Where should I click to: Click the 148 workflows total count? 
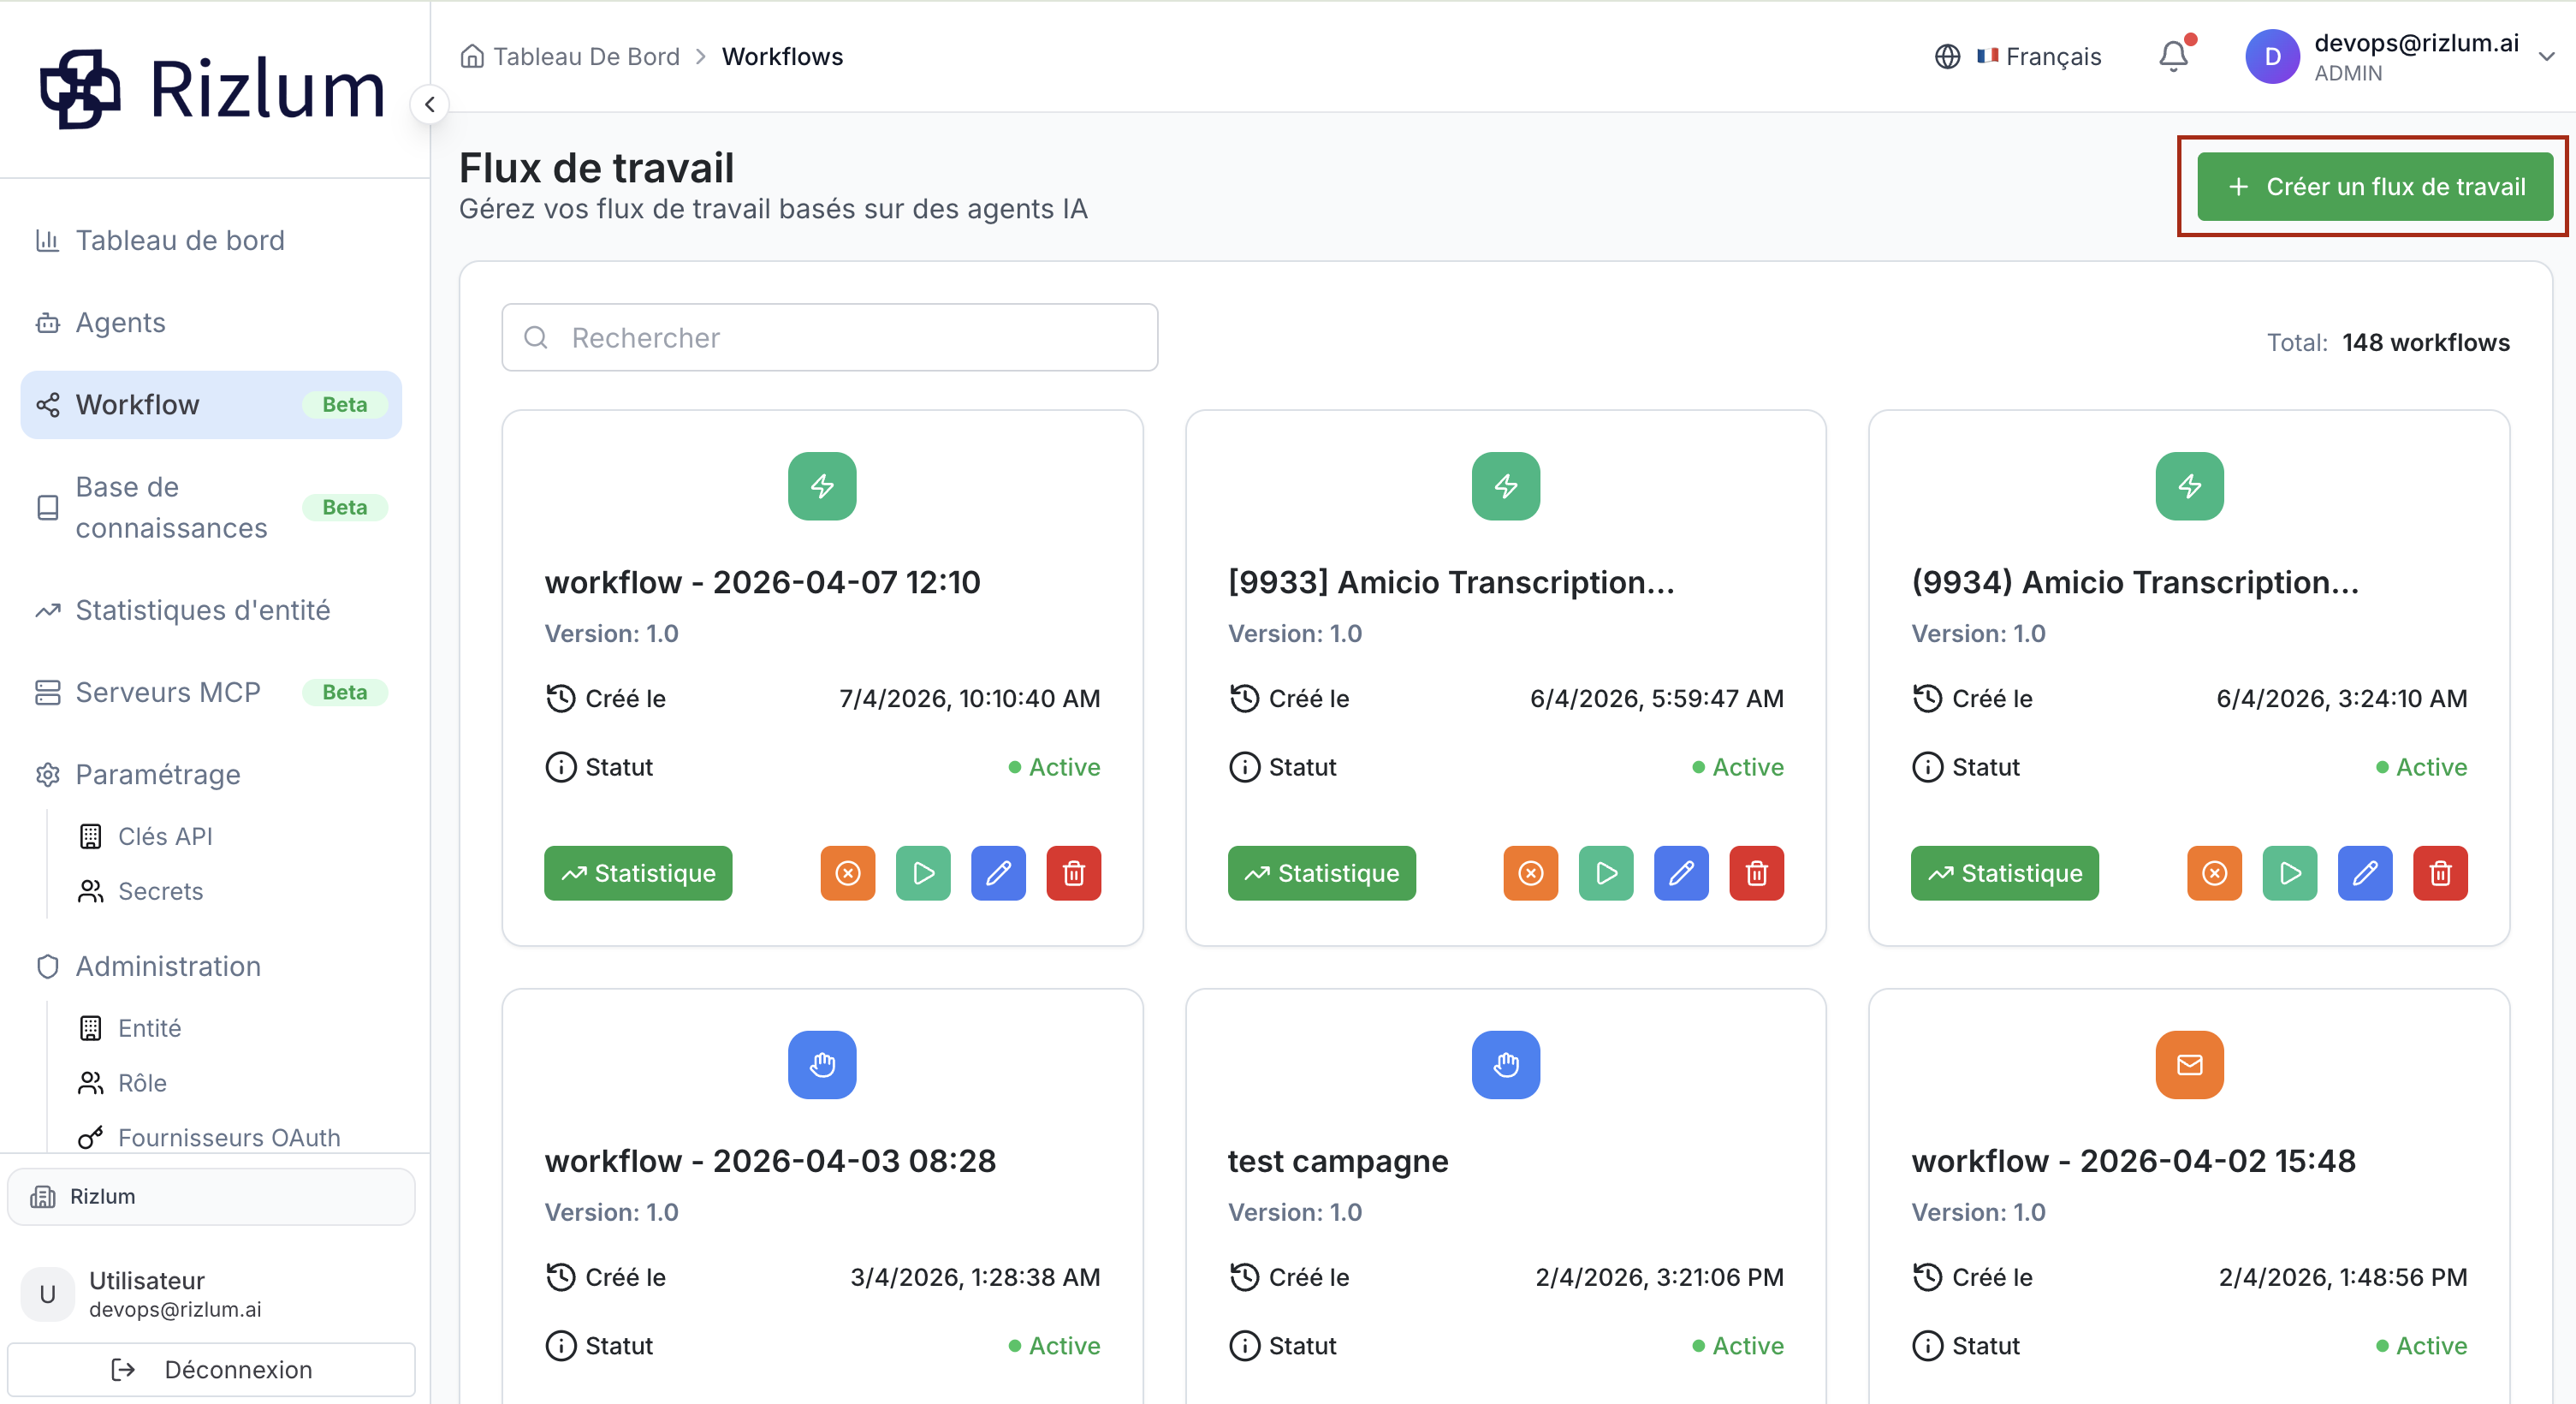[2426, 343]
